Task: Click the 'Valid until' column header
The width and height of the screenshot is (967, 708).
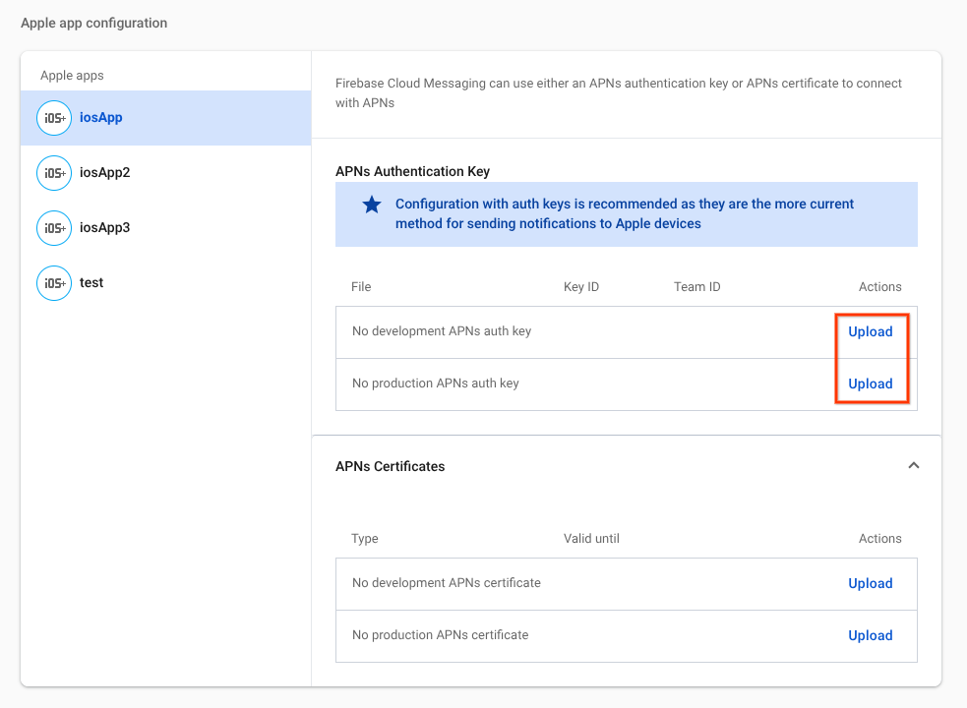Action: click(591, 539)
